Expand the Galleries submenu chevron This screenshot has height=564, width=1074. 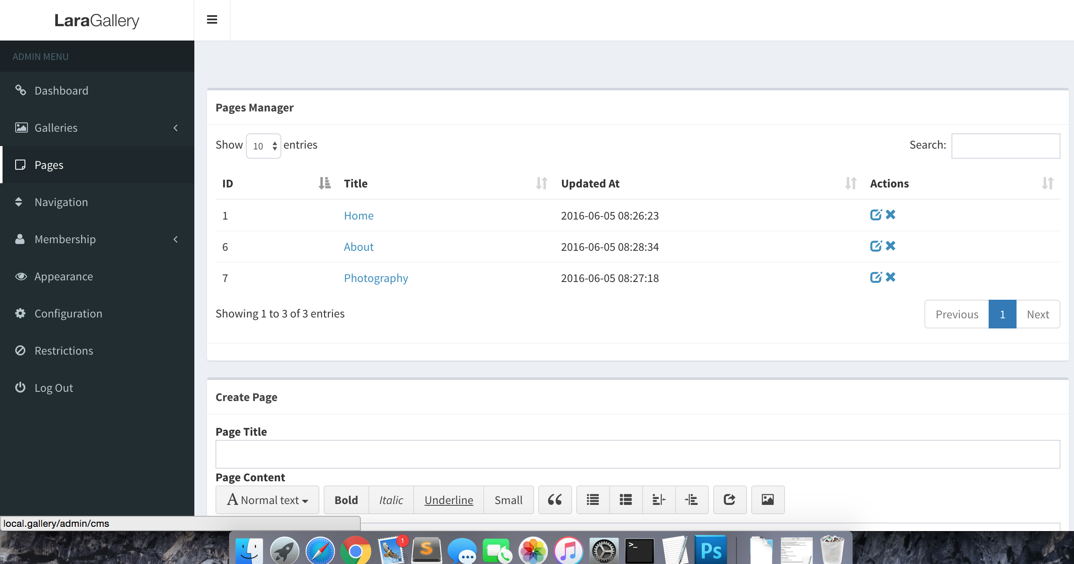coord(176,127)
